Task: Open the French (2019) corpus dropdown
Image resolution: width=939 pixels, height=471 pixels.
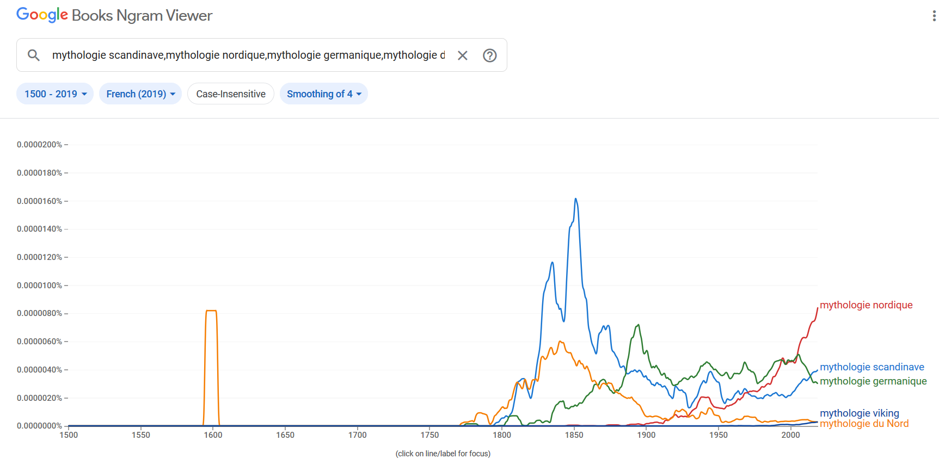Action: pos(140,94)
